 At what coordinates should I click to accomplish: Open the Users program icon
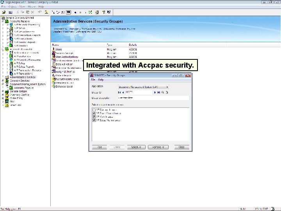(x=53, y=49)
